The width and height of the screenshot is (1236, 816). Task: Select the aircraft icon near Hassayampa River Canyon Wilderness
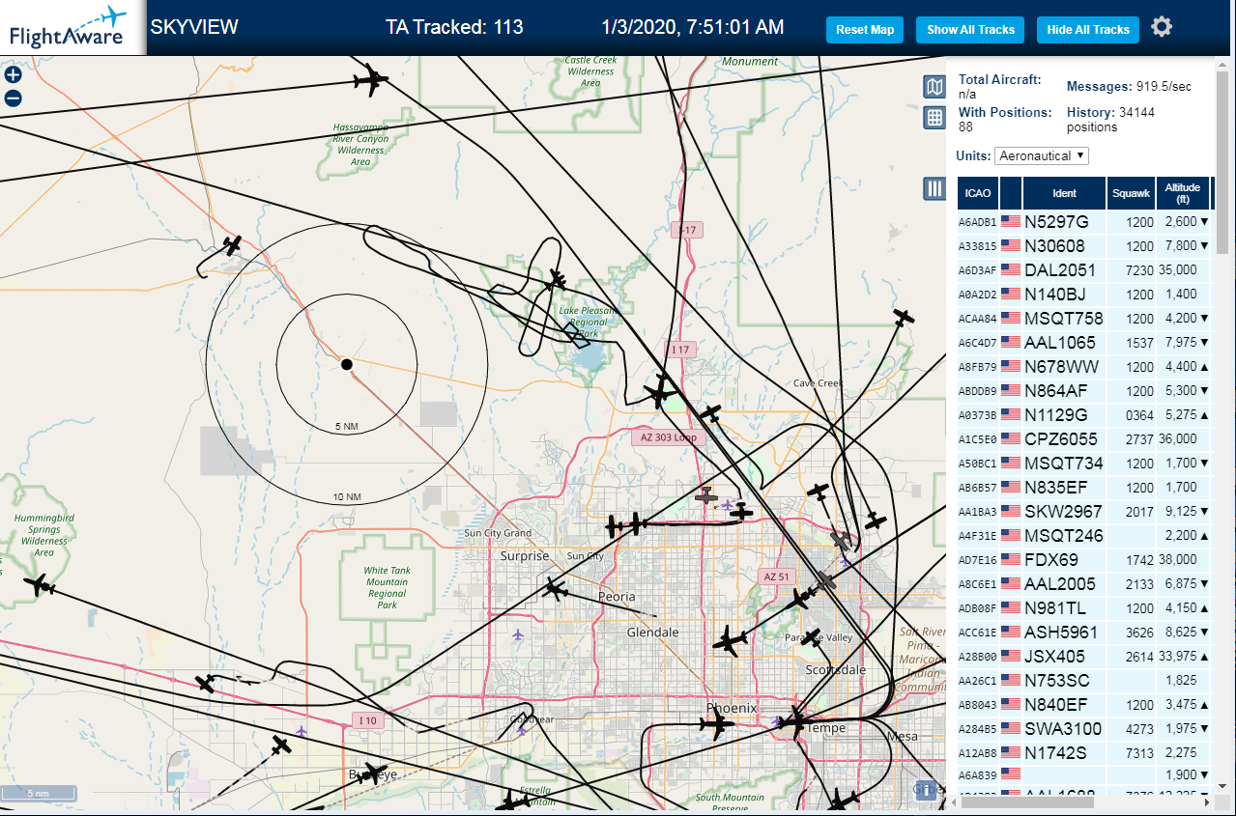[369, 81]
